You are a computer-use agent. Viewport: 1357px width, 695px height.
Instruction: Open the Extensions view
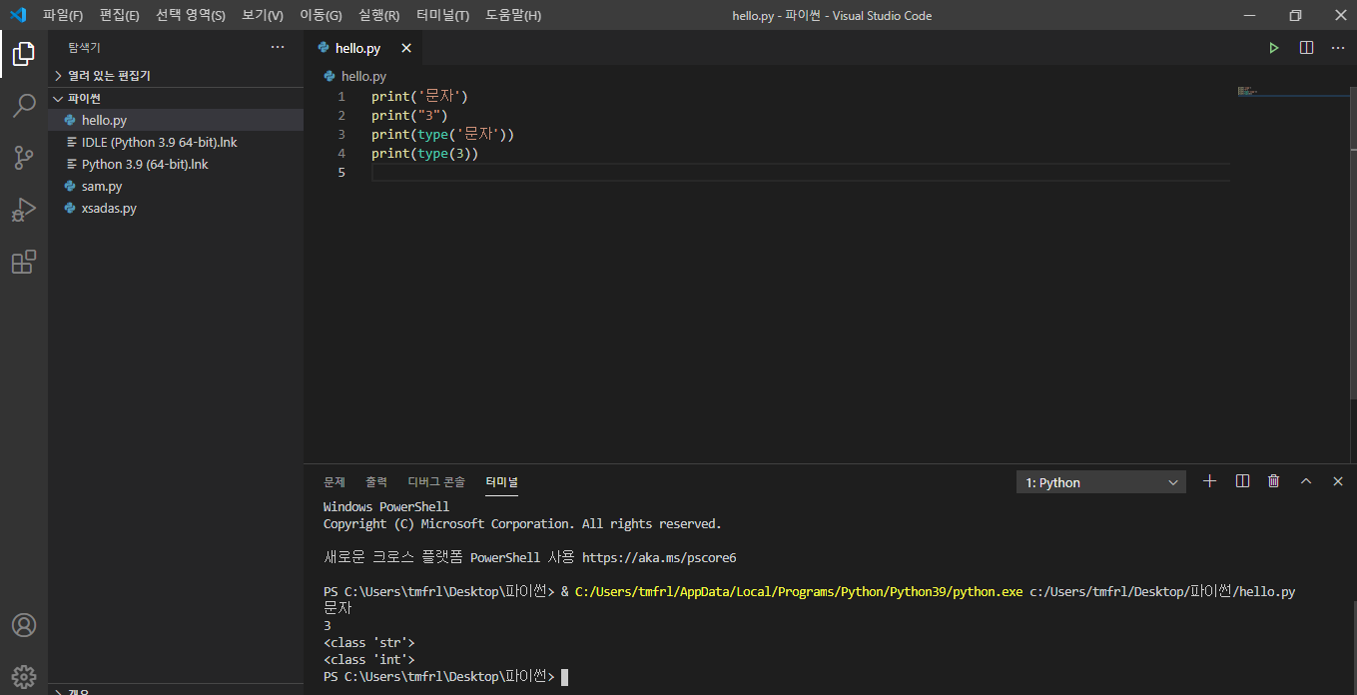(x=24, y=262)
